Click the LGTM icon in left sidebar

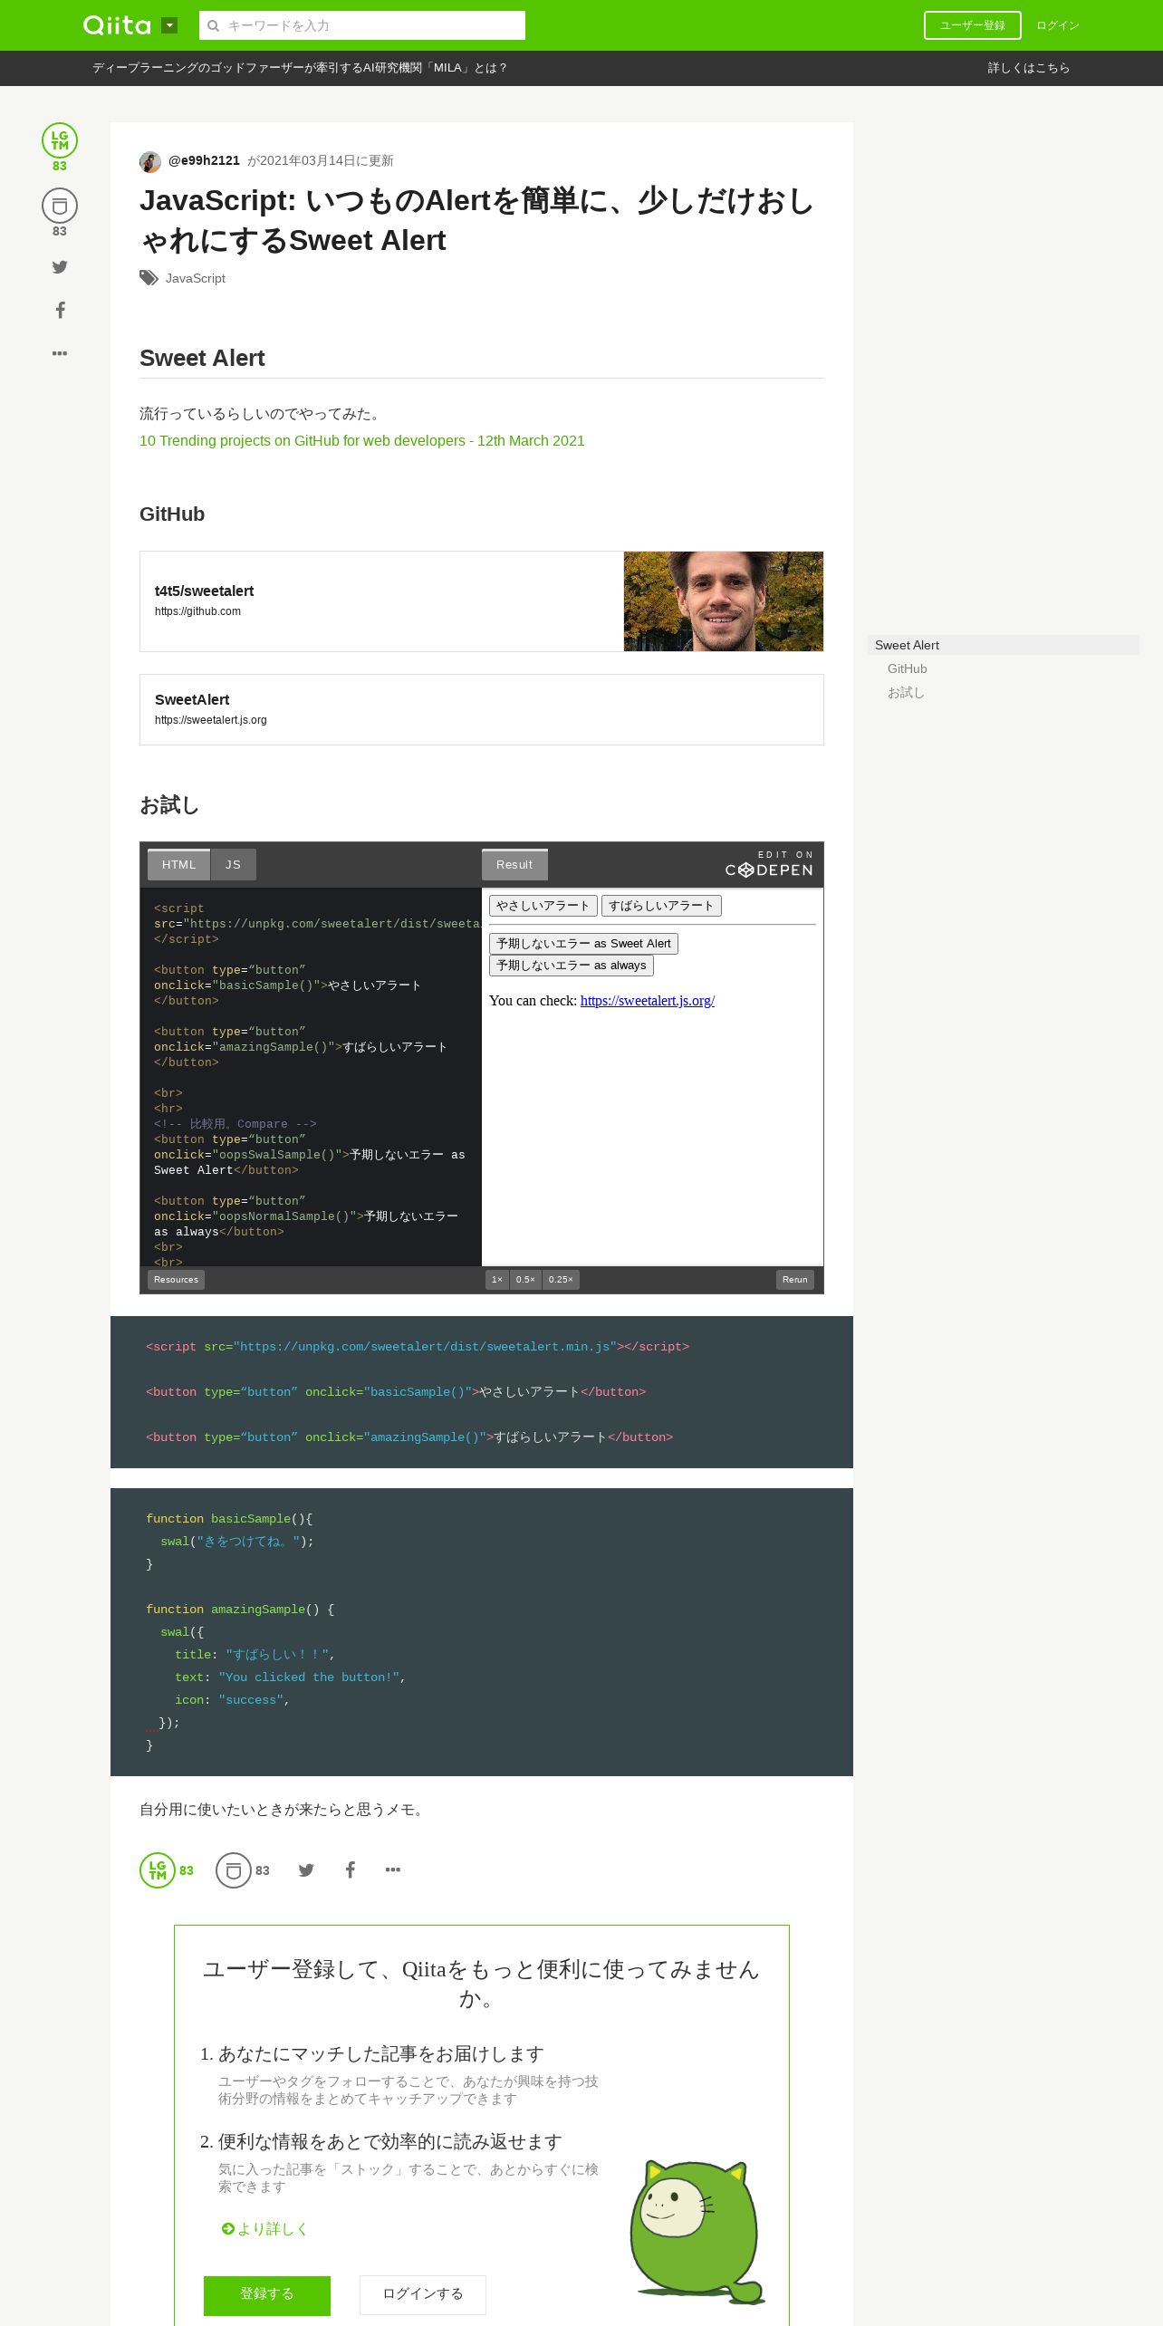(60, 140)
